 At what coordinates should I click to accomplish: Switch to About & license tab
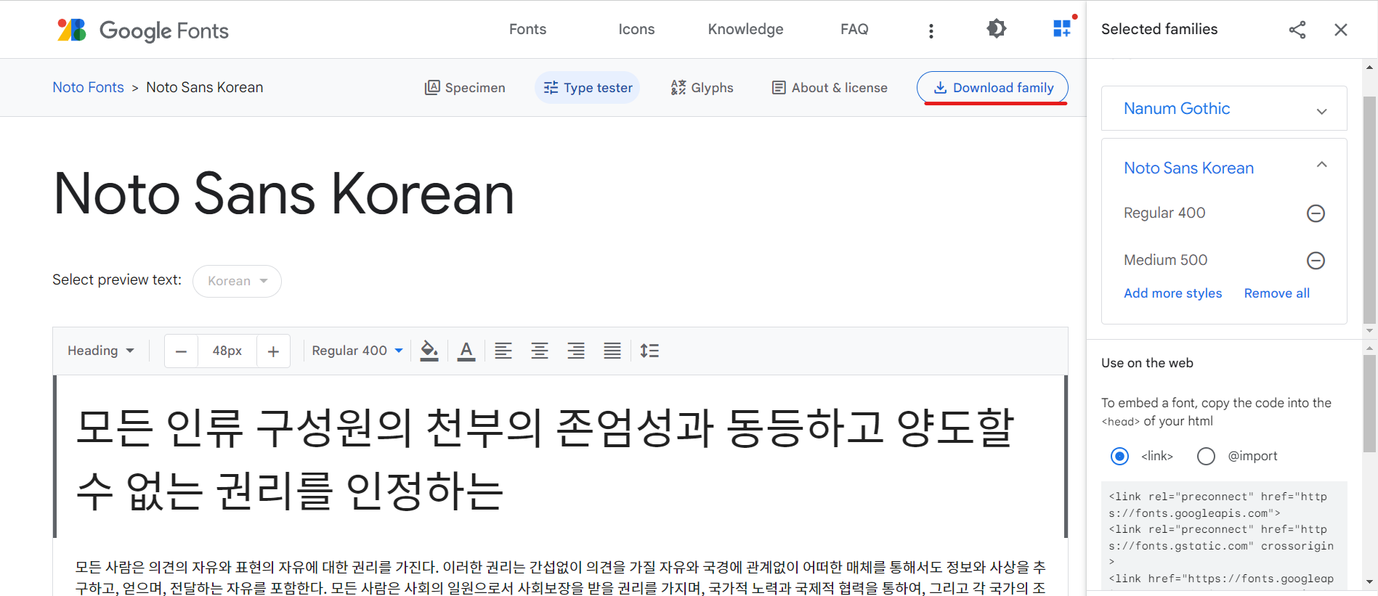click(830, 88)
